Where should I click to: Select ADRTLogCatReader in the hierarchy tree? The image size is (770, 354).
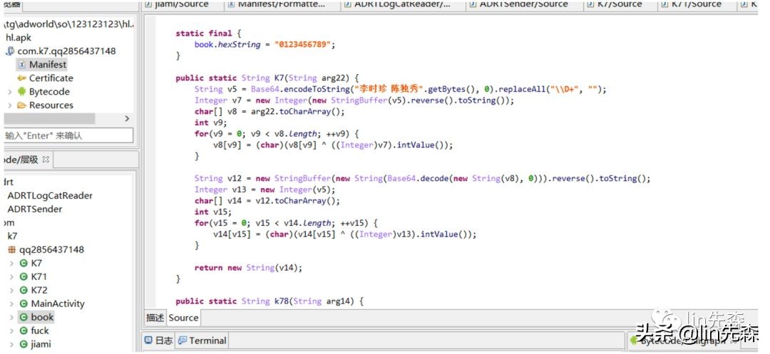point(50,196)
